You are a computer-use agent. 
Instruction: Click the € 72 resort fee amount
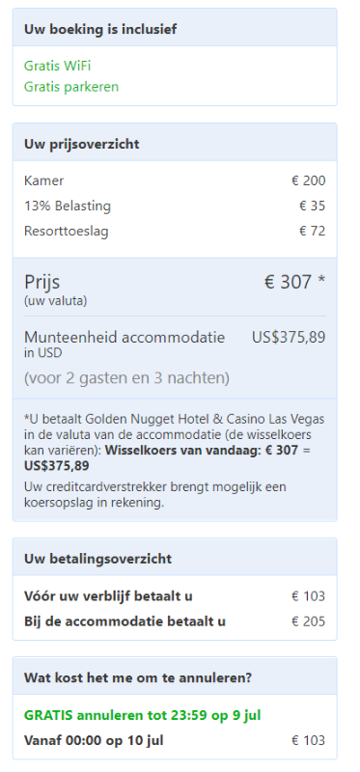(313, 231)
